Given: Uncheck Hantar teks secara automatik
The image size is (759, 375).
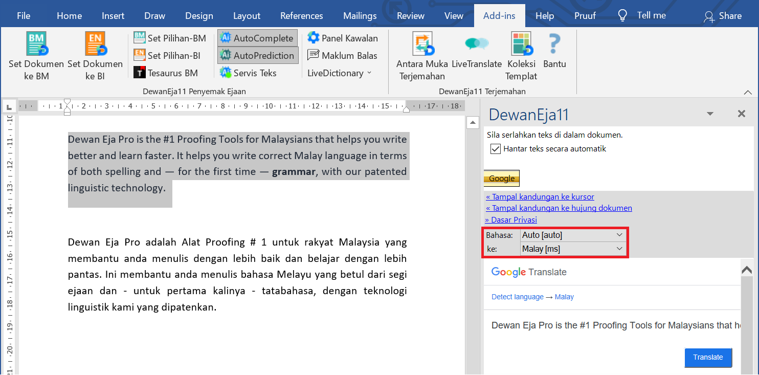Looking at the screenshot, I should [495, 149].
